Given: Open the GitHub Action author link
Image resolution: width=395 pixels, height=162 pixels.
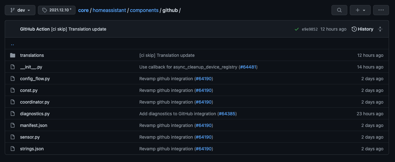Looking at the screenshot, I should click(x=35, y=29).
